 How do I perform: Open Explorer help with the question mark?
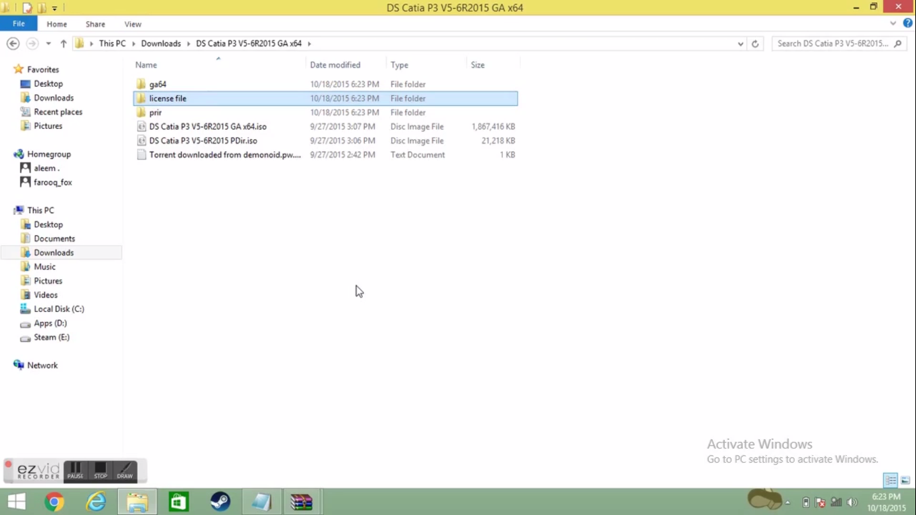(x=908, y=23)
